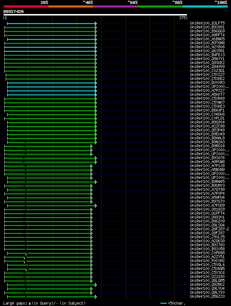This screenshot has height=306, width=231.
Task: Click the cyan =50char. scale legend bar
Action: pyautogui.click(x=164, y=303)
